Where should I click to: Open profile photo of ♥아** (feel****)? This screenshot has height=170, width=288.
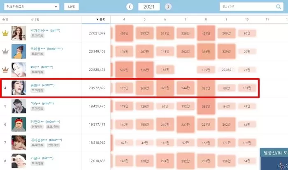click(19, 69)
